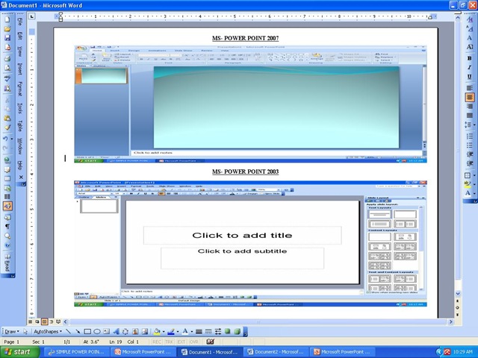The height and width of the screenshot is (358, 478).
Task: Run Spelling and Grammar check
Action: 7,78
